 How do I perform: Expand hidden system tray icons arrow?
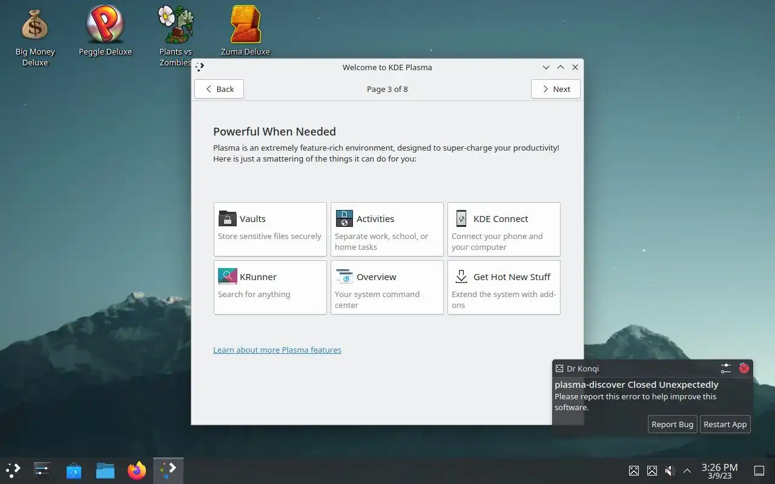pos(687,470)
